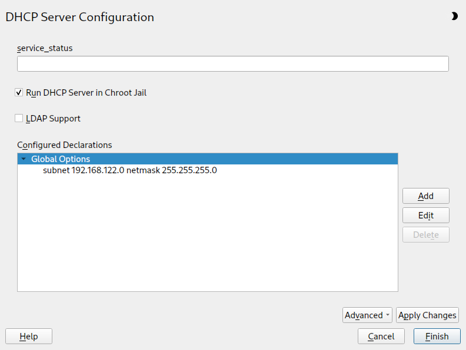
Task: Cancel the DHCP server configuration
Action: coord(381,336)
